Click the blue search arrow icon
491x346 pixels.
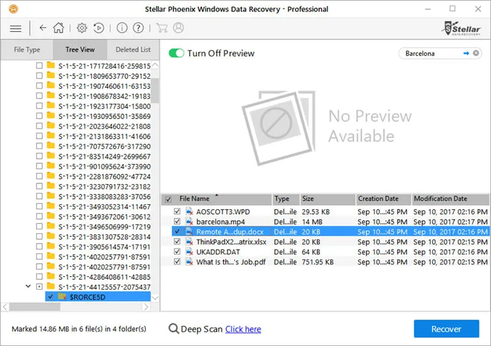click(x=466, y=53)
